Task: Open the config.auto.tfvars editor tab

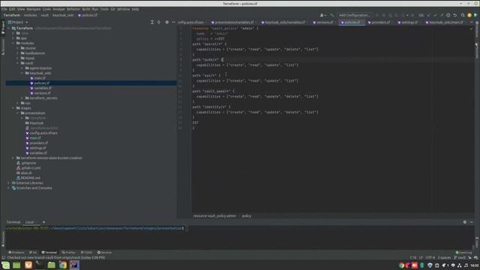Action: click(x=190, y=22)
